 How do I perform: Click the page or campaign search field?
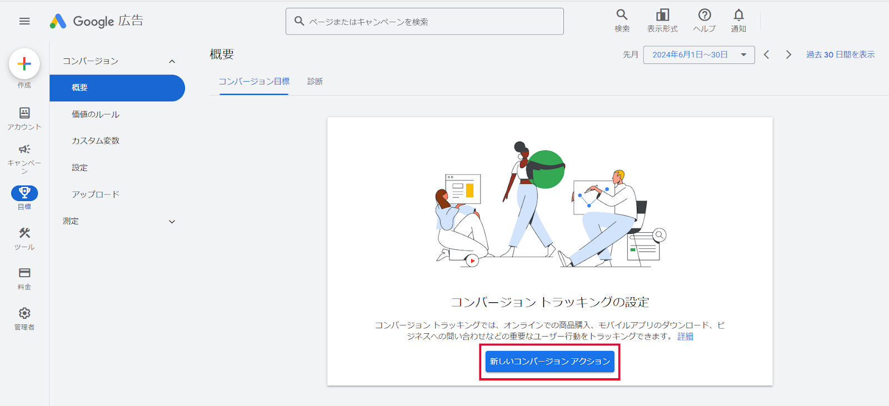point(424,22)
